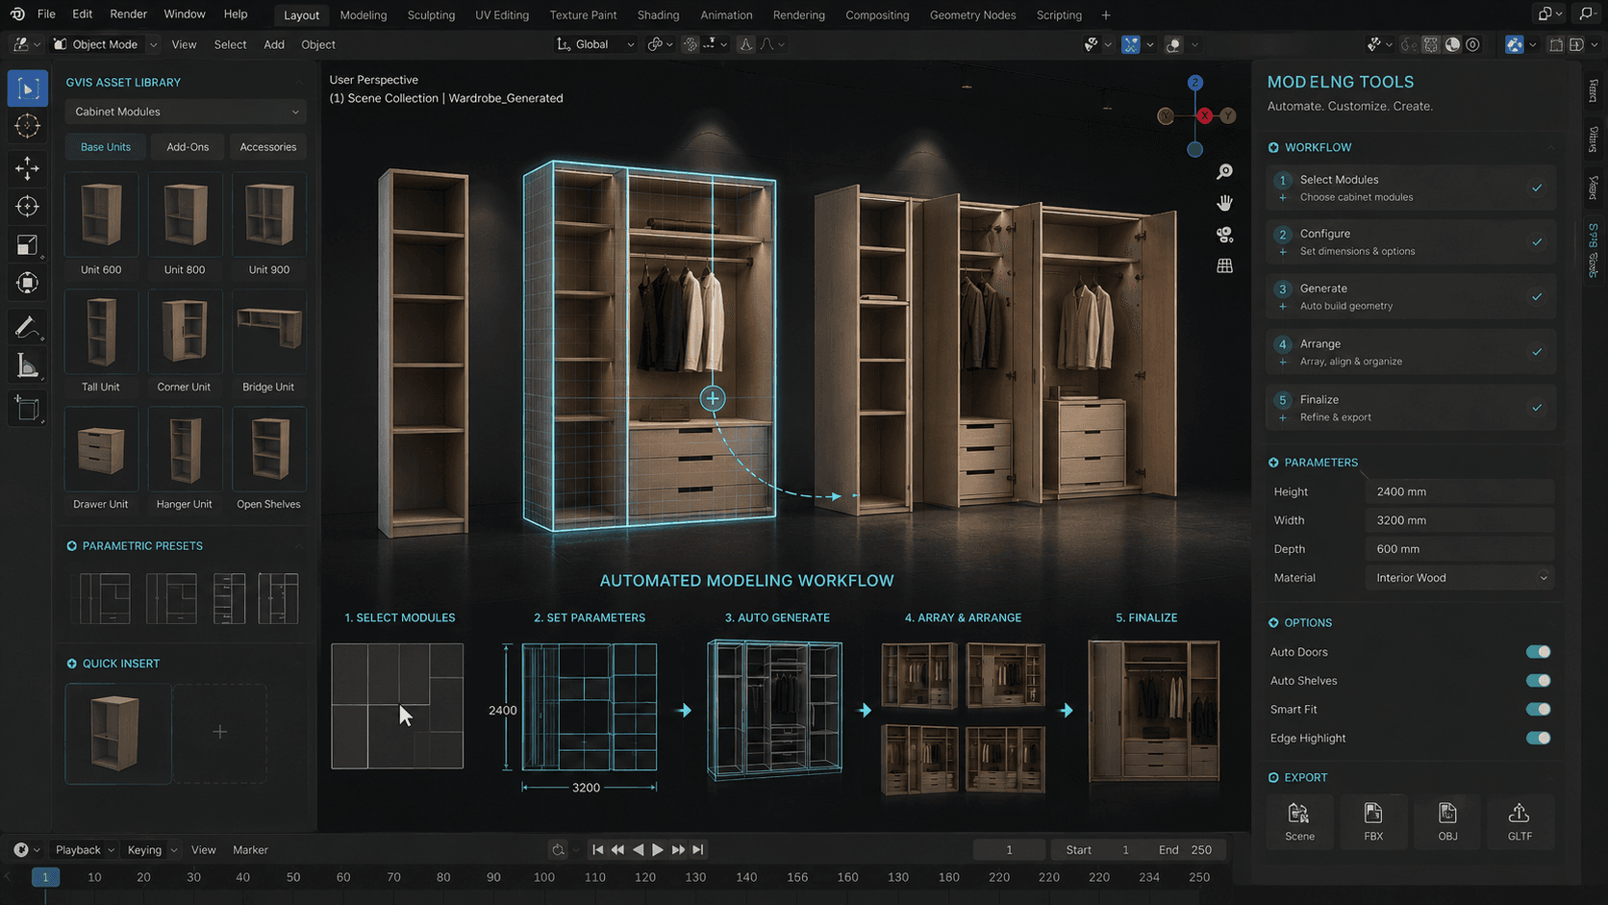Viewport: 1608px width, 905px height.
Task: Activate the Measure tool icon
Action: point(27,366)
